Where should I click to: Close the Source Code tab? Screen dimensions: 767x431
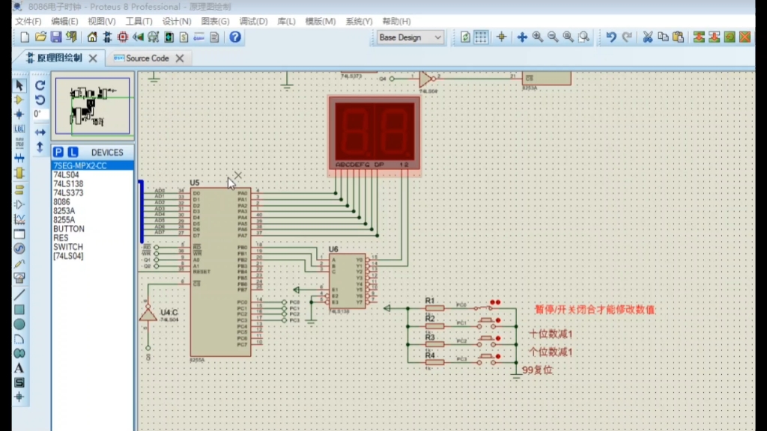(x=180, y=58)
